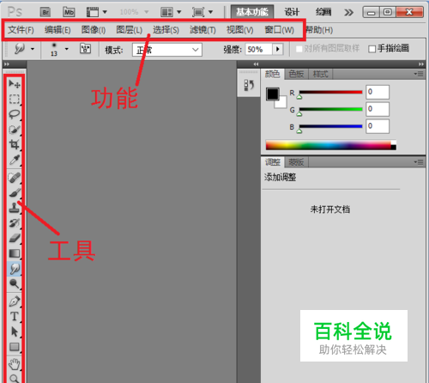Select the Clone Stamp tool

[15, 208]
